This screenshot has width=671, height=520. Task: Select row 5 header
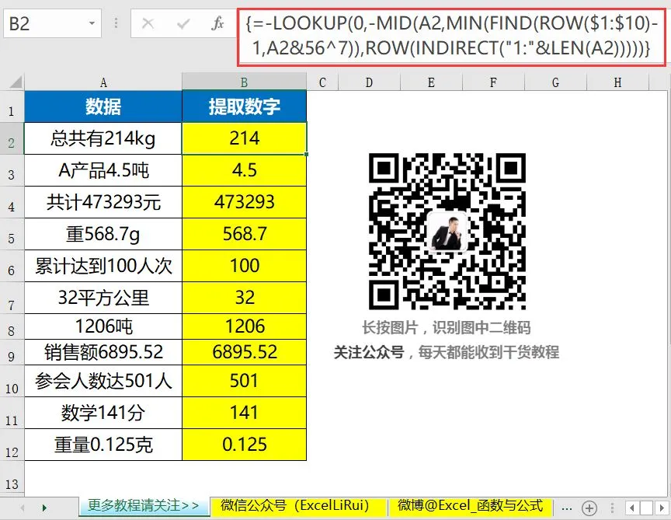tap(12, 234)
